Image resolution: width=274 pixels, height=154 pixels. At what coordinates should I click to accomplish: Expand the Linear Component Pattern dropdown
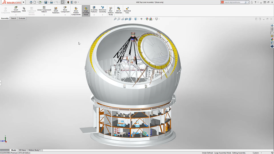44,15
